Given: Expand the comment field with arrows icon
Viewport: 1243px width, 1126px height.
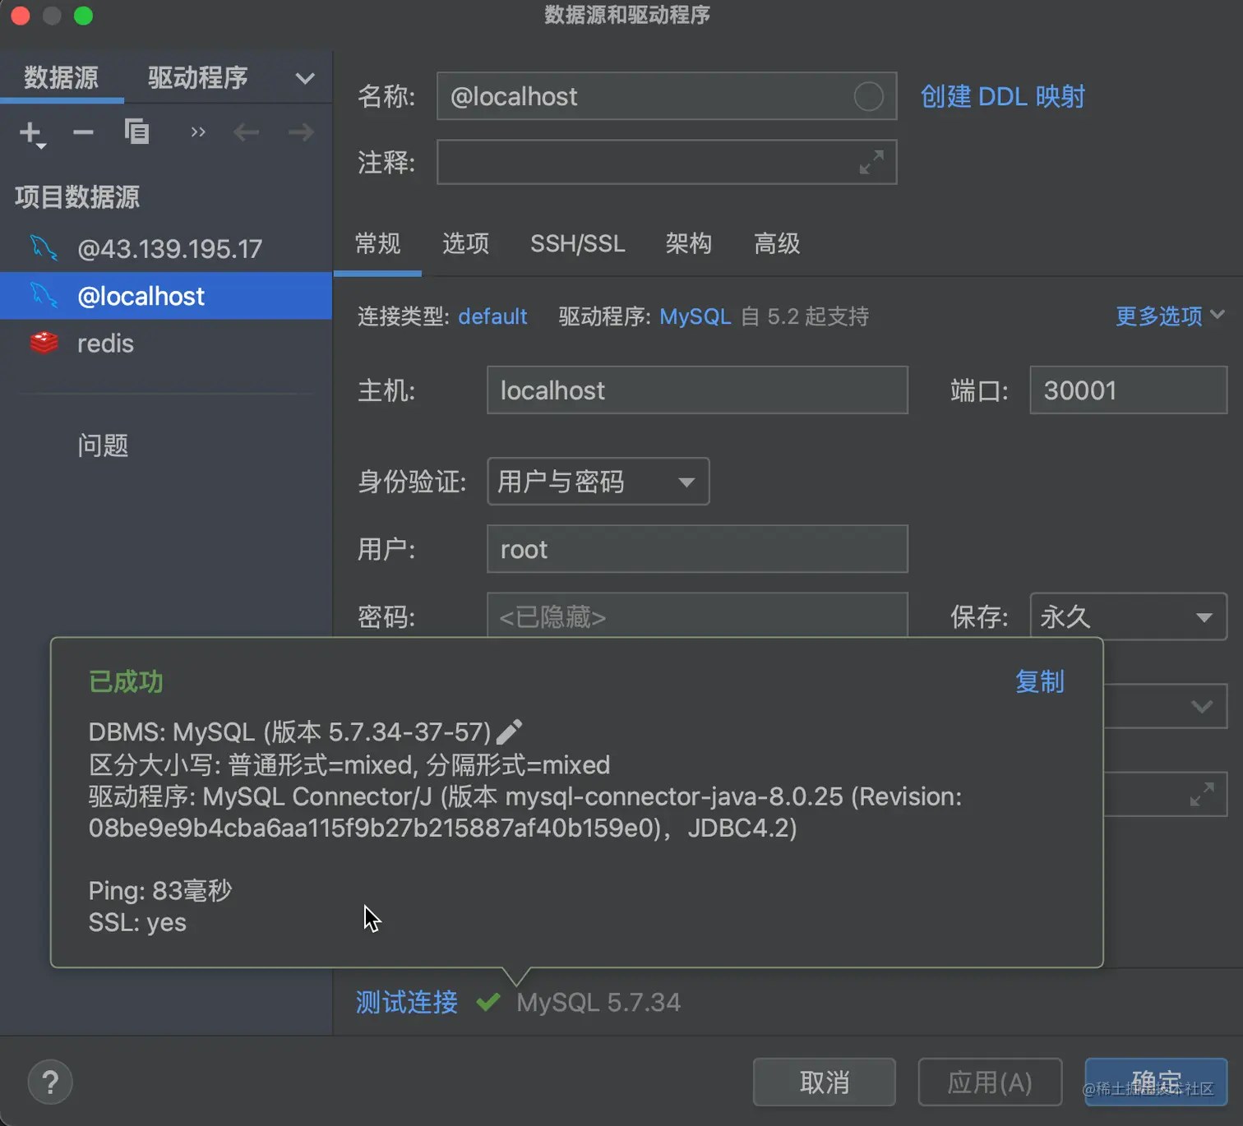Looking at the screenshot, I should point(871,162).
